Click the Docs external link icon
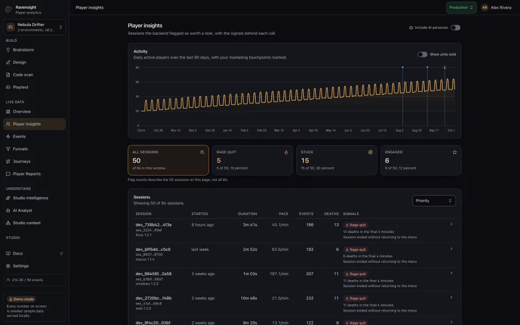Screen dimensions: 520x325 [x=61, y=253]
